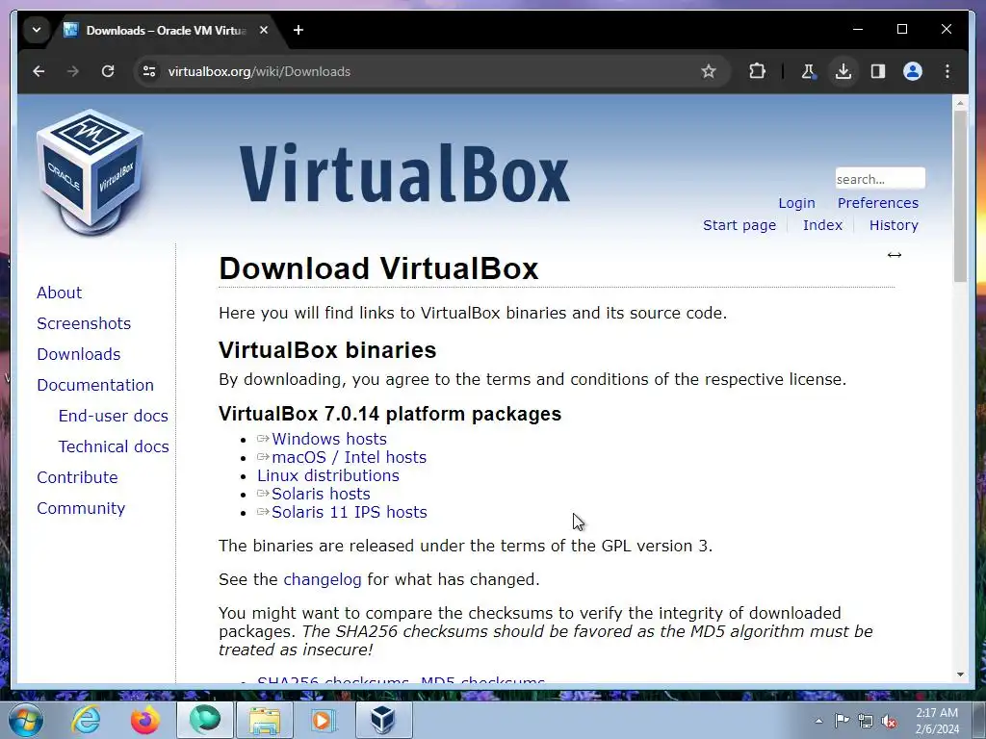The height and width of the screenshot is (739, 986).
Task: Click the scrollbar down arrow
Action: [x=960, y=675]
